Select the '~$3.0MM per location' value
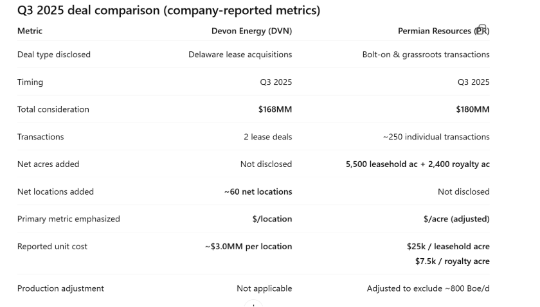 click(x=249, y=247)
